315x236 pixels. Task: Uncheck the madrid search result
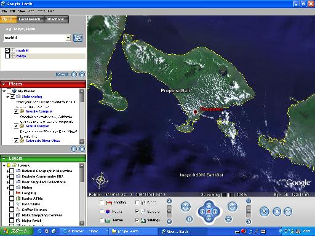7,50
